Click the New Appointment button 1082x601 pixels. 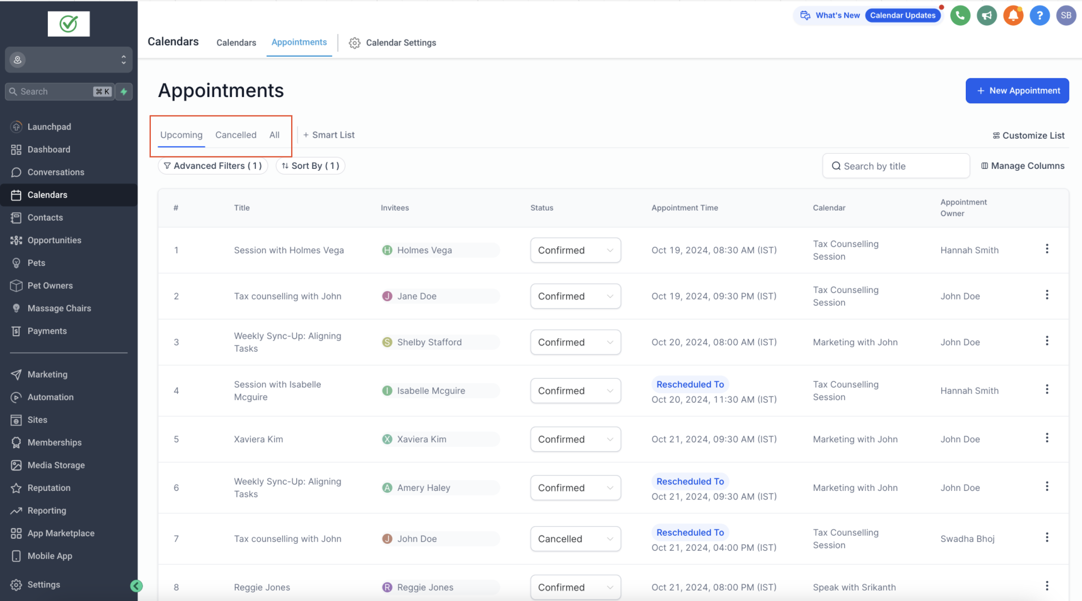1017,90
